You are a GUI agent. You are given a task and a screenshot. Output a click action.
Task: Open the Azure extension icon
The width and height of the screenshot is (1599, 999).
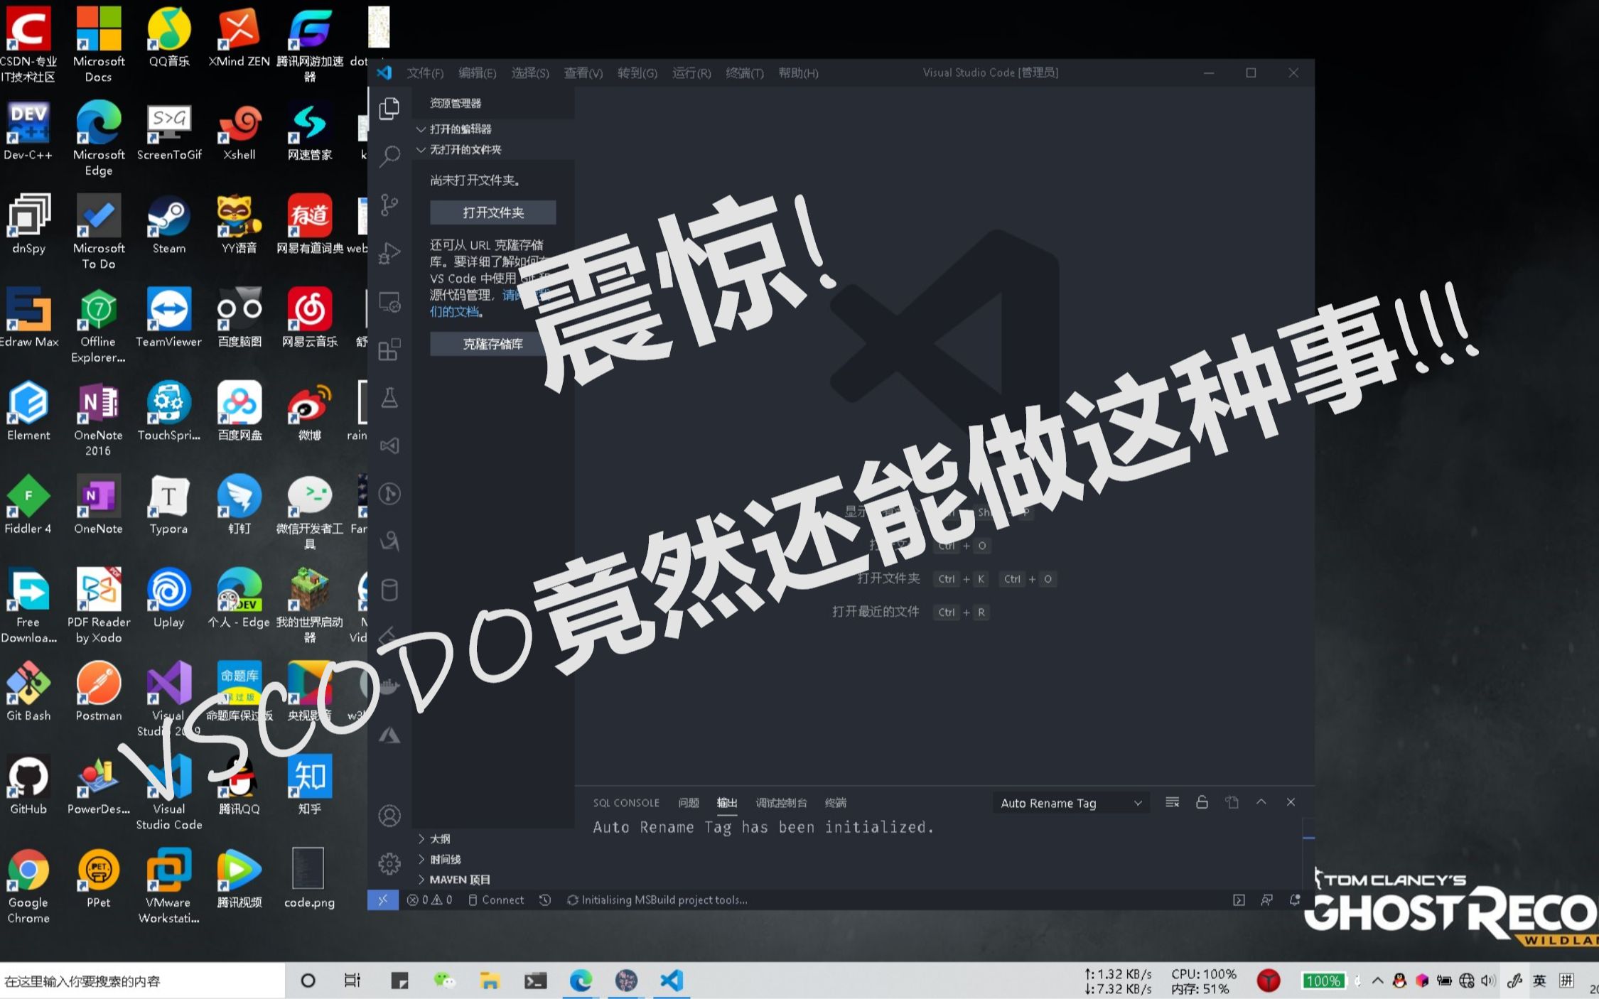[389, 736]
